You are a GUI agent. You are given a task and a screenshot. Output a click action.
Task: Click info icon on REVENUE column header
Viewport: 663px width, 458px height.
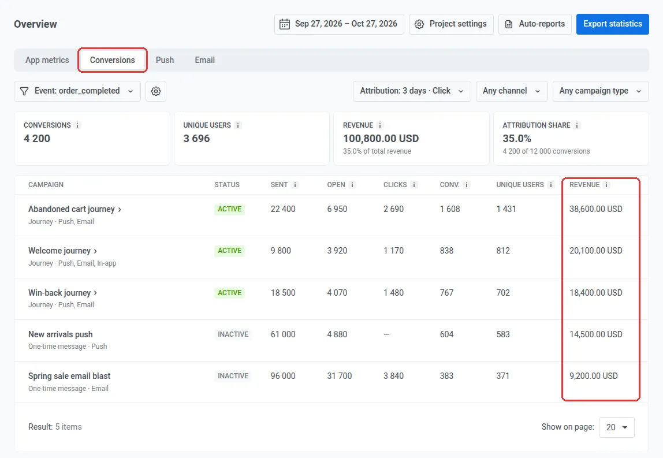pyautogui.click(x=606, y=185)
